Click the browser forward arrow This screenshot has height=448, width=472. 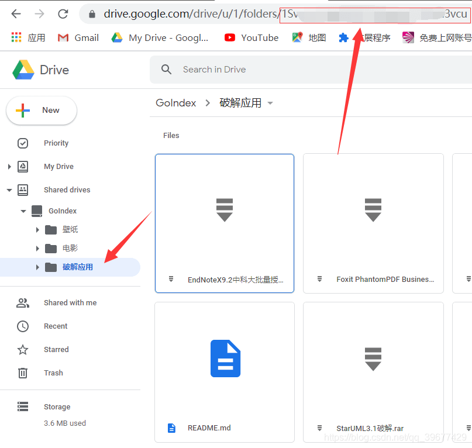coord(39,14)
